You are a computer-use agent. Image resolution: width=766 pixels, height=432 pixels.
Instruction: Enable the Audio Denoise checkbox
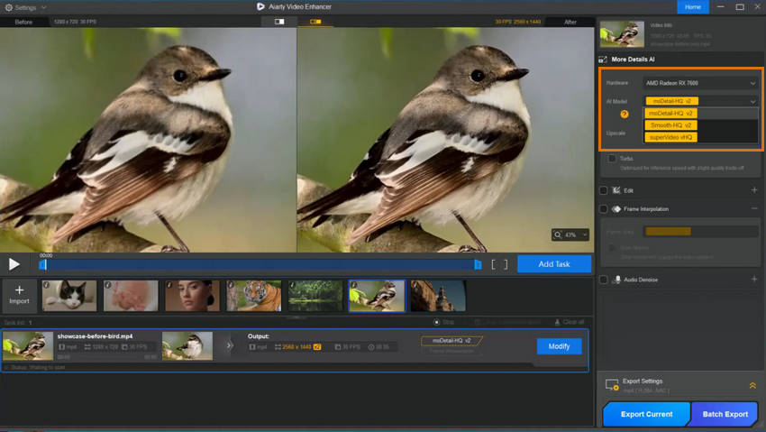604,280
